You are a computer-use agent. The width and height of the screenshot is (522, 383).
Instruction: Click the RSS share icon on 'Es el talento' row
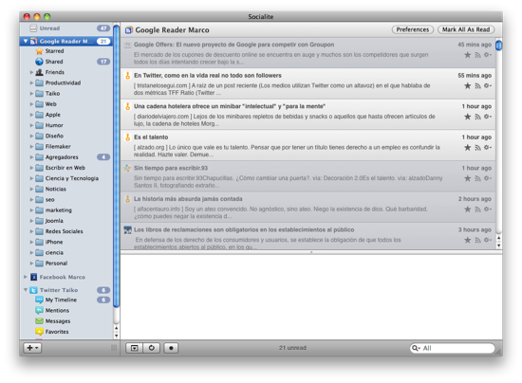tap(477, 148)
